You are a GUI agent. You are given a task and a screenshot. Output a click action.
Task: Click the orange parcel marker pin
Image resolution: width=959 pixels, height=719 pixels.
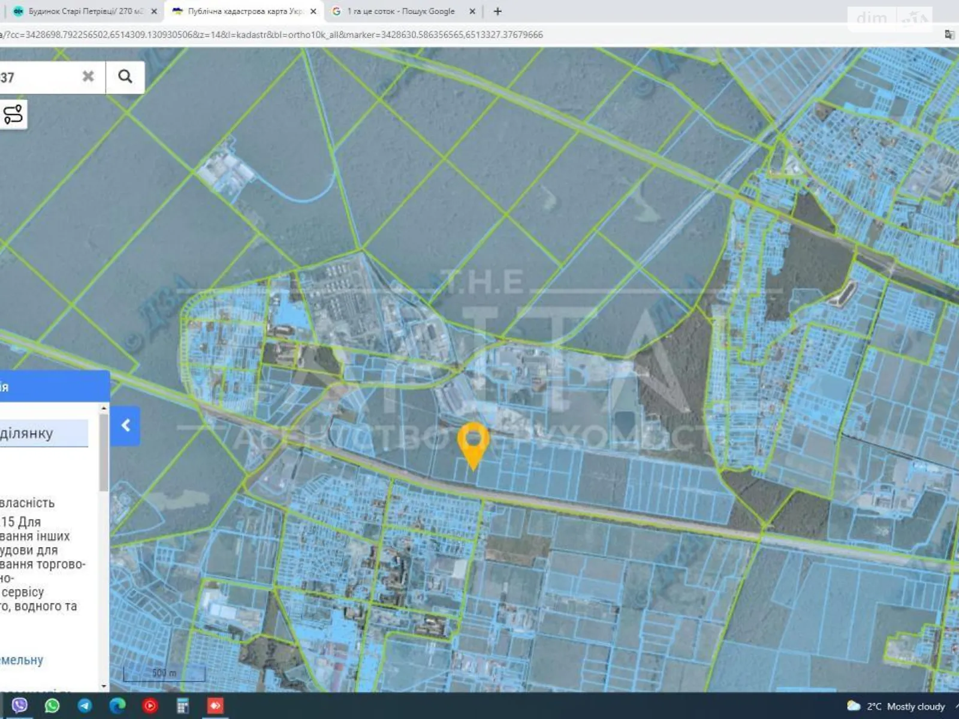pyautogui.click(x=474, y=446)
